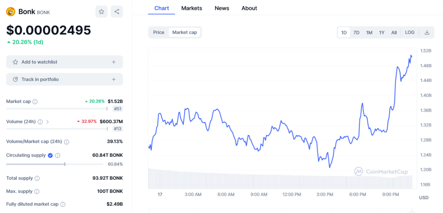Open the News tab
The height and width of the screenshot is (213, 443).
(222, 8)
